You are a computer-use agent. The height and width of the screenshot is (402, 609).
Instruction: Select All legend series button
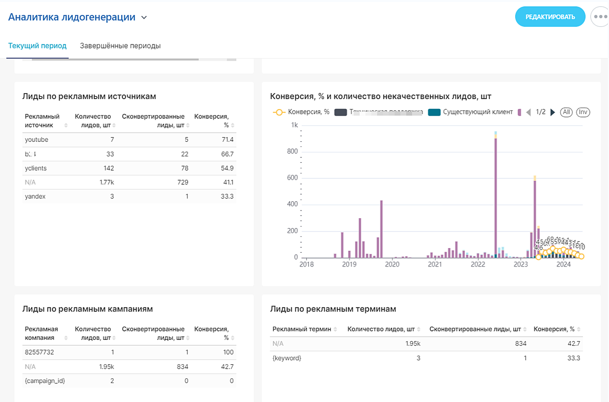click(x=566, y=112)
